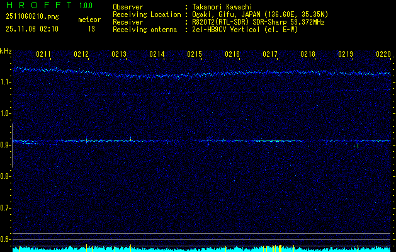Click the meteor count value 13
The image size is (396, 252).
pos(91,29)
